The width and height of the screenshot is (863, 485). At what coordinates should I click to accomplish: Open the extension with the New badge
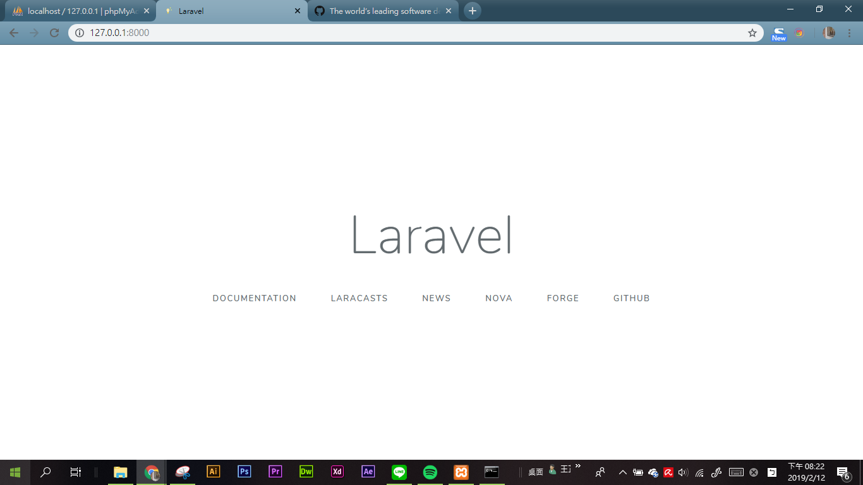(x=779, y=33)
